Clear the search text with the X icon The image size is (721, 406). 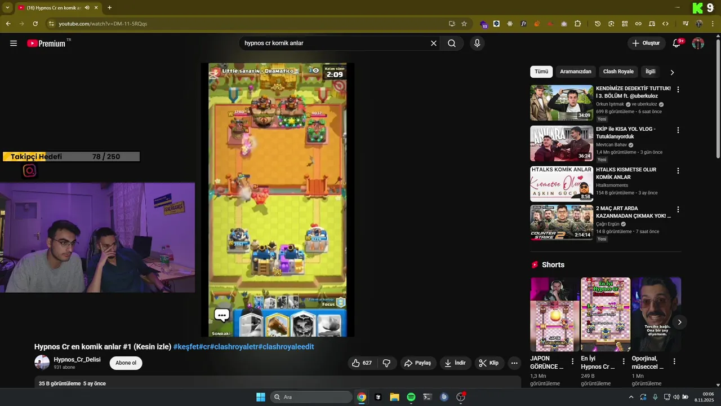434,43
